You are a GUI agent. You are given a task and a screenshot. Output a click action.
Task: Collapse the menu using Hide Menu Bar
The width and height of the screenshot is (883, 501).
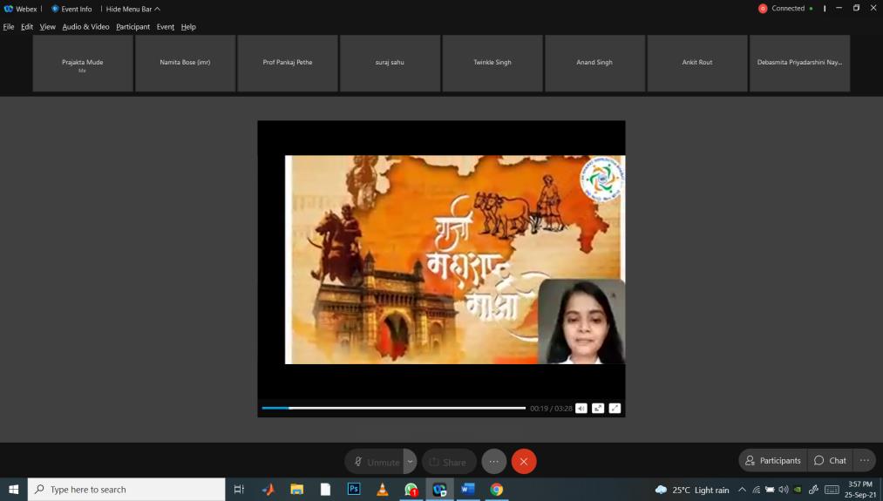[x=132, y=9]
